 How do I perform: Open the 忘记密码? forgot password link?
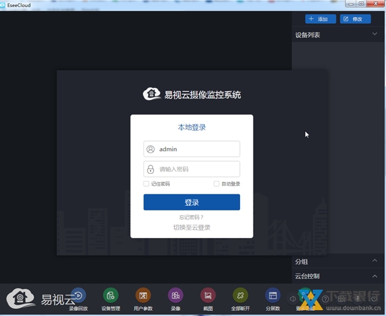[x=191, y=218]
